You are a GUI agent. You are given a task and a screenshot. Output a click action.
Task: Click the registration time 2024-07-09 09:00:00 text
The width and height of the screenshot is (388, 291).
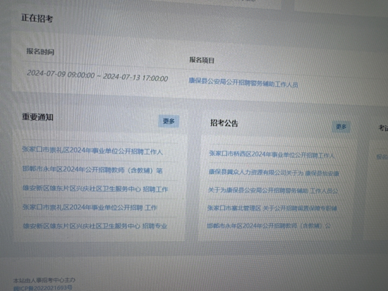tap(61, 74)
